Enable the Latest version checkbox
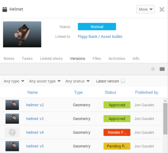This screenshot has width=168, height=153. tap(123, 81)
